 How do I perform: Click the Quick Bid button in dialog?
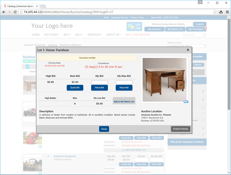75,88
